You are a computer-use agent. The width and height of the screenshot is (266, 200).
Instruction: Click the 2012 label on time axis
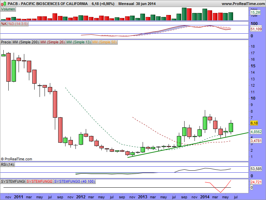(80, 197)
